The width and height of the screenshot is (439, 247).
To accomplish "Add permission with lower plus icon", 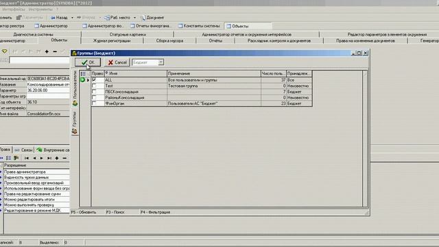I will 57,158.
